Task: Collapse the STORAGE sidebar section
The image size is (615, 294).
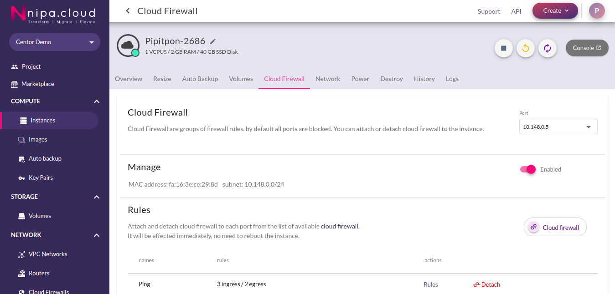Action: (x=97, y=197)
